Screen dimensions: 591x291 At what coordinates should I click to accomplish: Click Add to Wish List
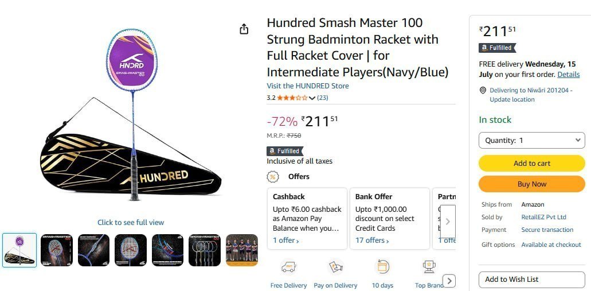(532, 280)
